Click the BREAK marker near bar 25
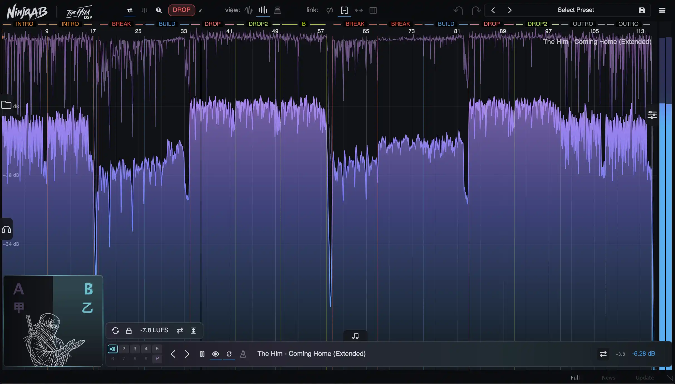 point(121,24)
